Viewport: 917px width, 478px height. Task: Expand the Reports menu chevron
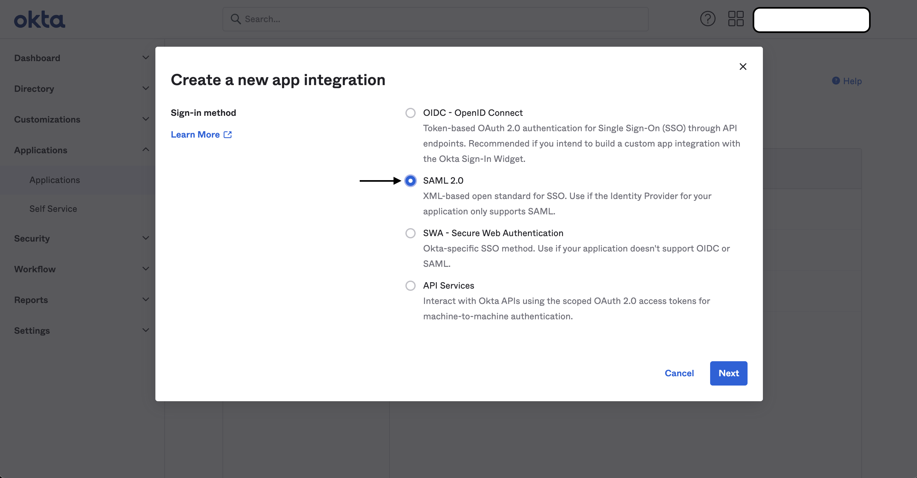[x=145, y=299]
